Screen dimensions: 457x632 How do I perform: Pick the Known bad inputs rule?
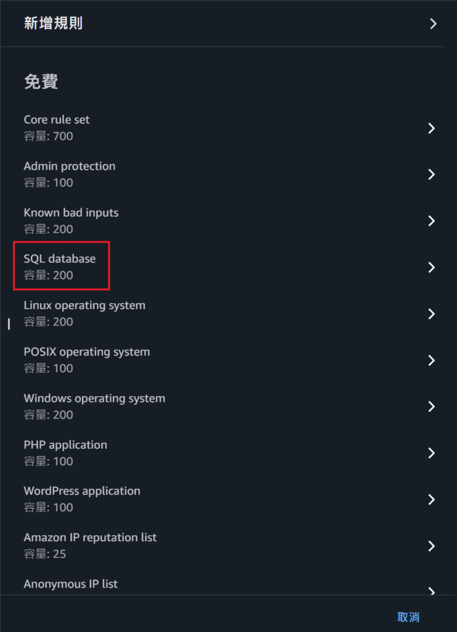(x=71, y=213)
